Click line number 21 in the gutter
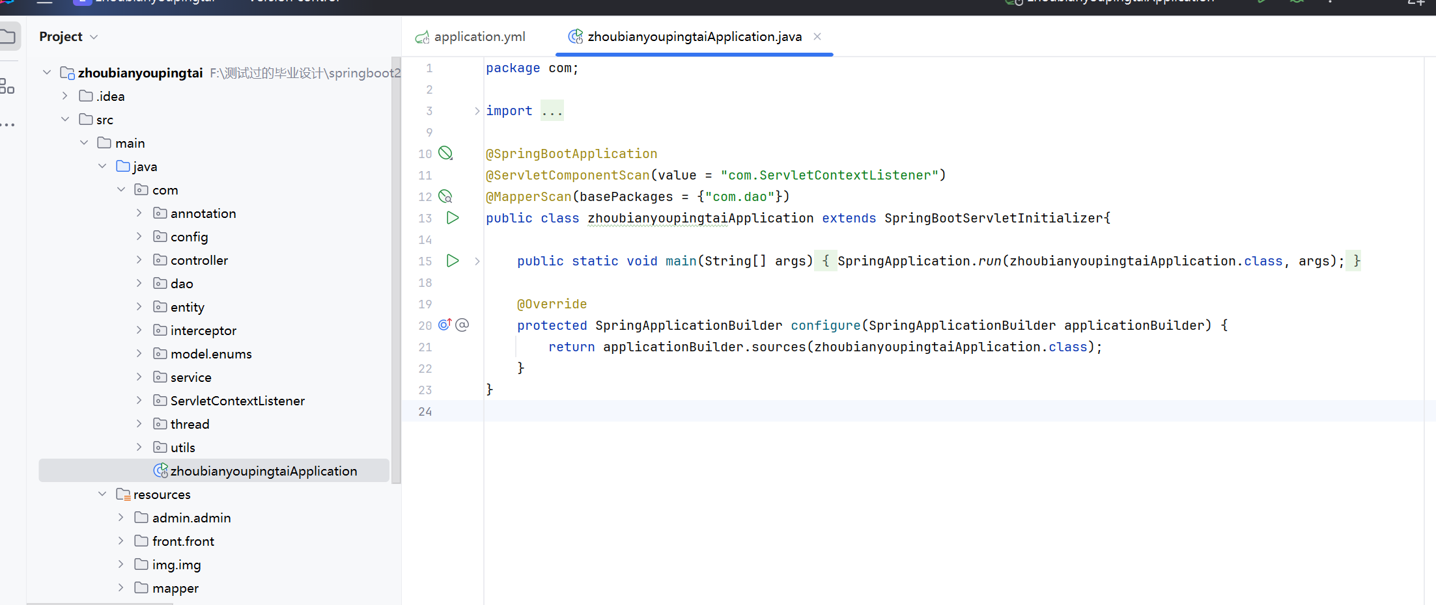1436x605 pixels. [x=425, y=347]
